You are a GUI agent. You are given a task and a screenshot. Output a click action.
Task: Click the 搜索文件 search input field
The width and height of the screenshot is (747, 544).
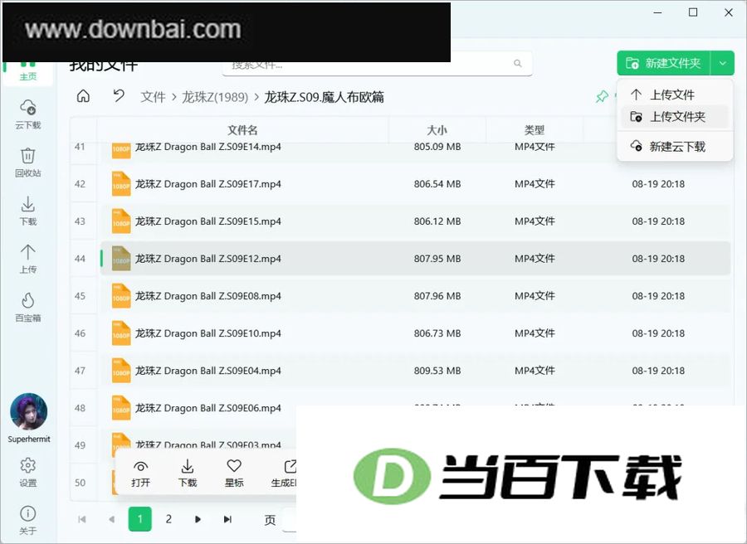(x=377, y=64)
